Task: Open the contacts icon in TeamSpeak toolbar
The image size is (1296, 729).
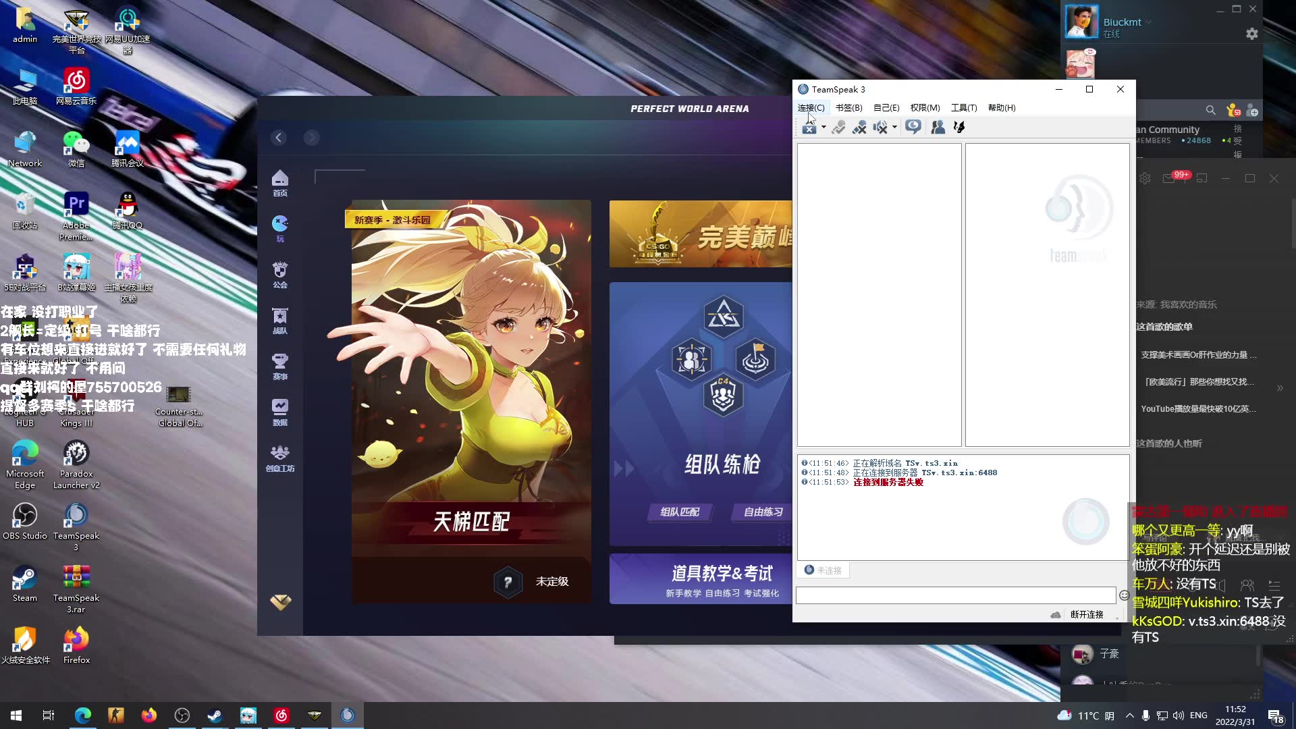Action: (x=938, y=127)
